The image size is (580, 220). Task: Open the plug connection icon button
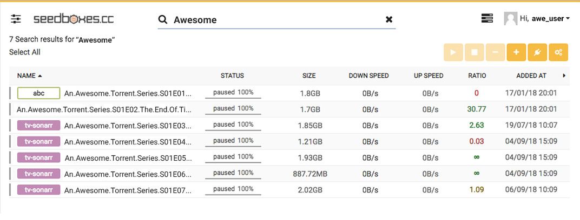click(x=537, y=52)
